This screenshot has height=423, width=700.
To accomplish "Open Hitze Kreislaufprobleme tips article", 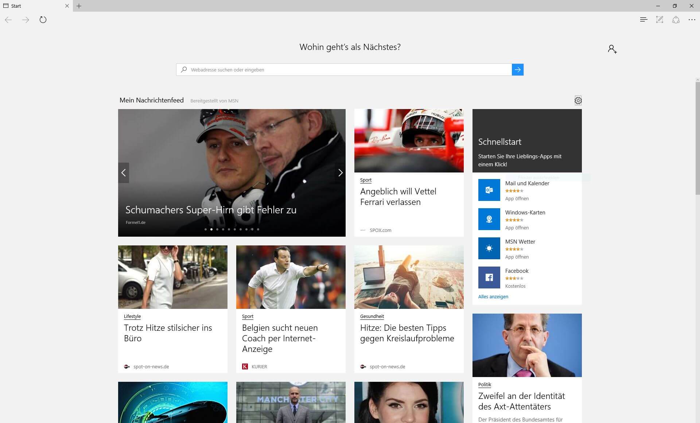I will (x=407, y=333).
